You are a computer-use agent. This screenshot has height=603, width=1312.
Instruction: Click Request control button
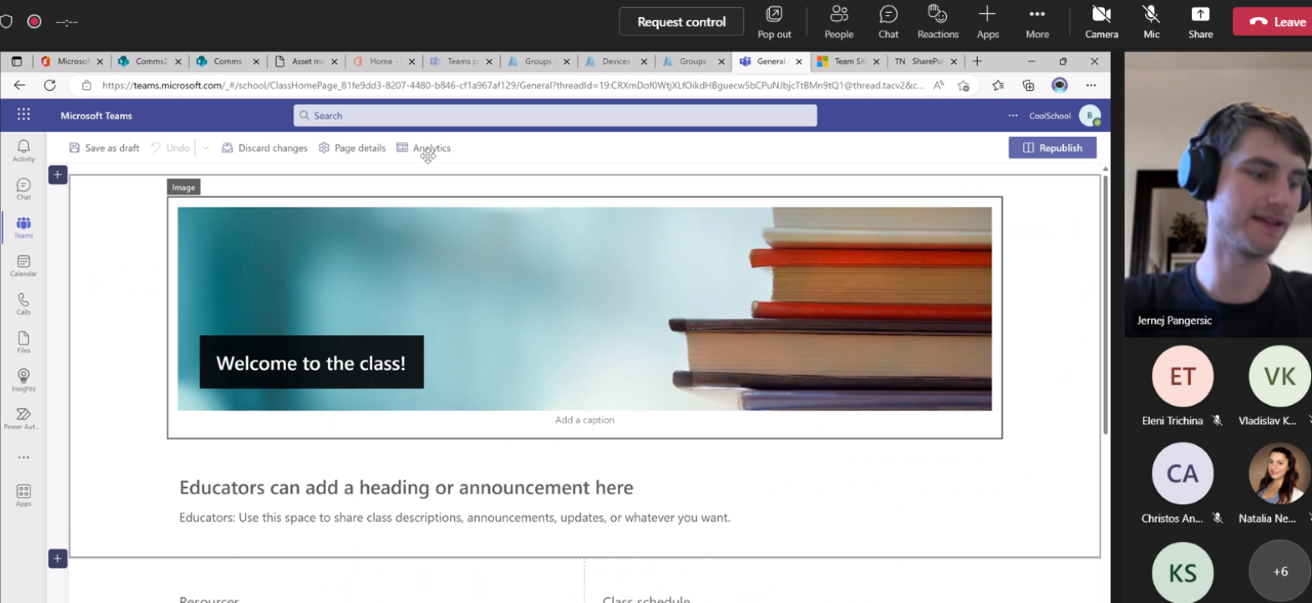click(681, 22)
